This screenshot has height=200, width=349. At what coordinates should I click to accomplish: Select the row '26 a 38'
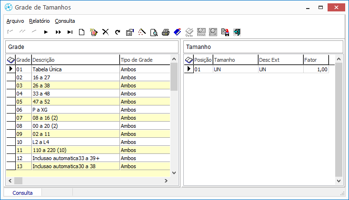88,86
